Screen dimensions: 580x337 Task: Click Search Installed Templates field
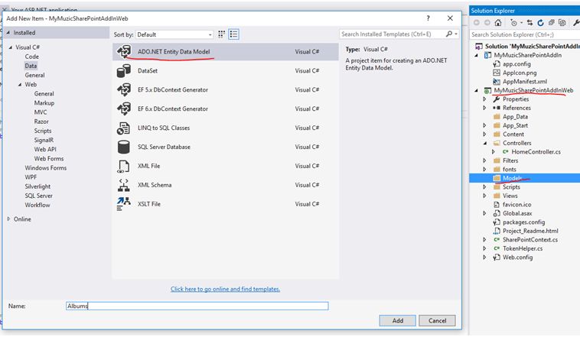[x=391, y=34]
